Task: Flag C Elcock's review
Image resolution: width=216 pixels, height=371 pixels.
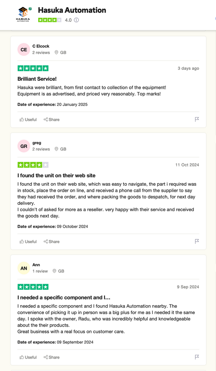Action: 197,119
